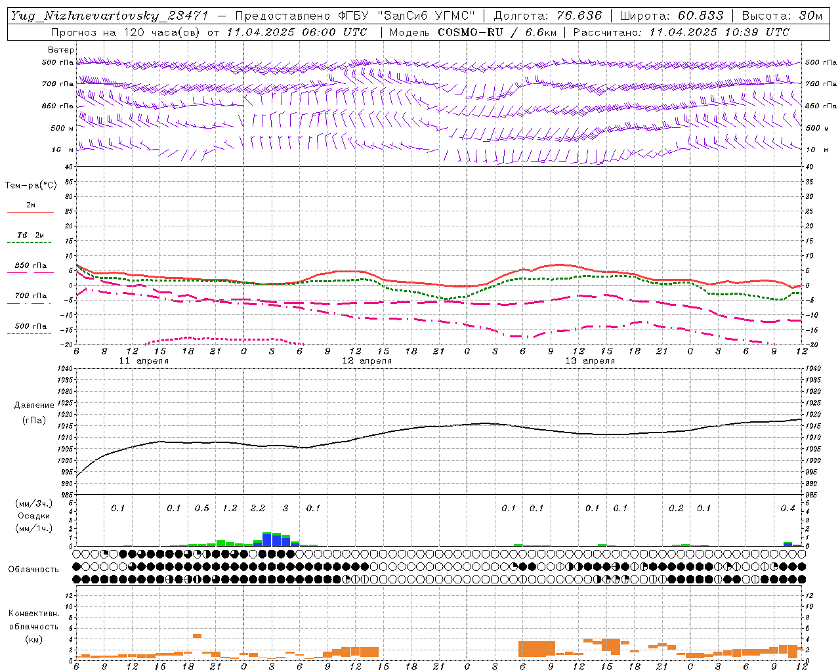
Task: Click the date label 13 апреля
Action: [x=590, y=361]
